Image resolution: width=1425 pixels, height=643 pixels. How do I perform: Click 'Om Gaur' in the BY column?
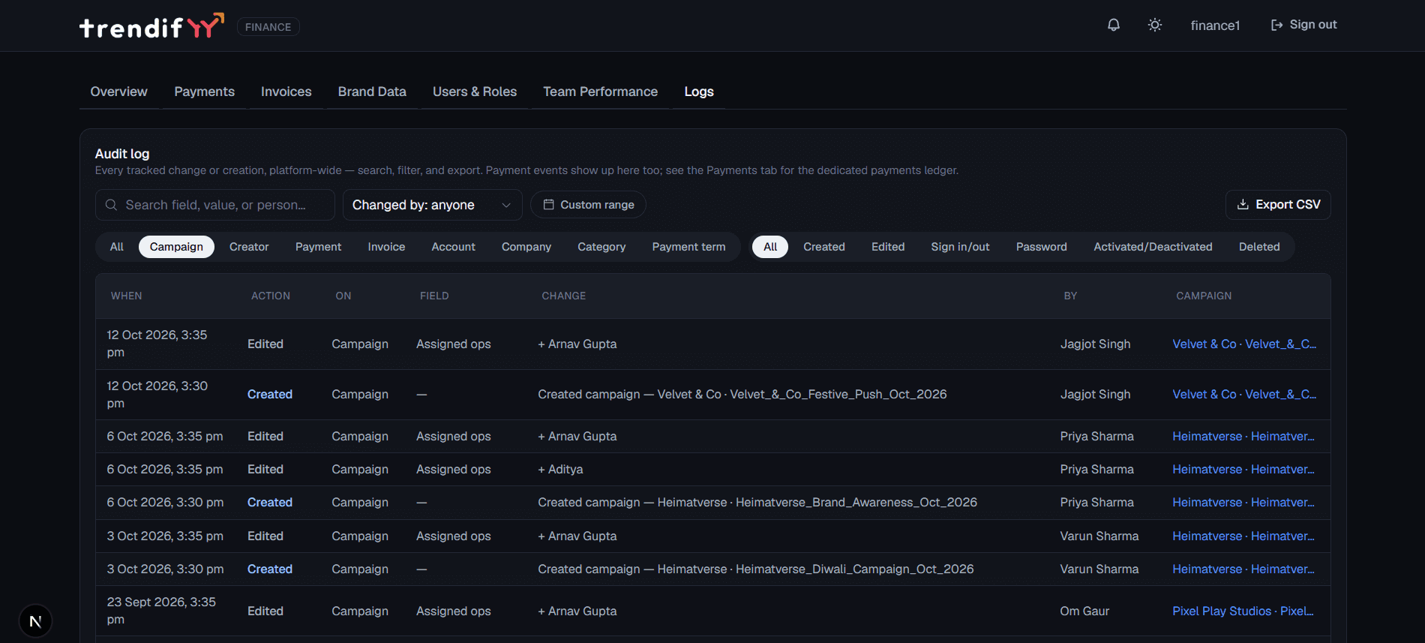[1084, 611]
